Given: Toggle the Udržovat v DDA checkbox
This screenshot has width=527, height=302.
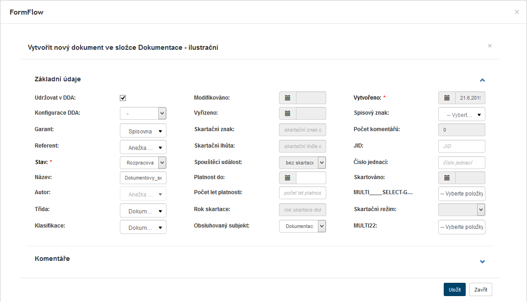Looking at the screenshot, I should [x=123, y=98].
